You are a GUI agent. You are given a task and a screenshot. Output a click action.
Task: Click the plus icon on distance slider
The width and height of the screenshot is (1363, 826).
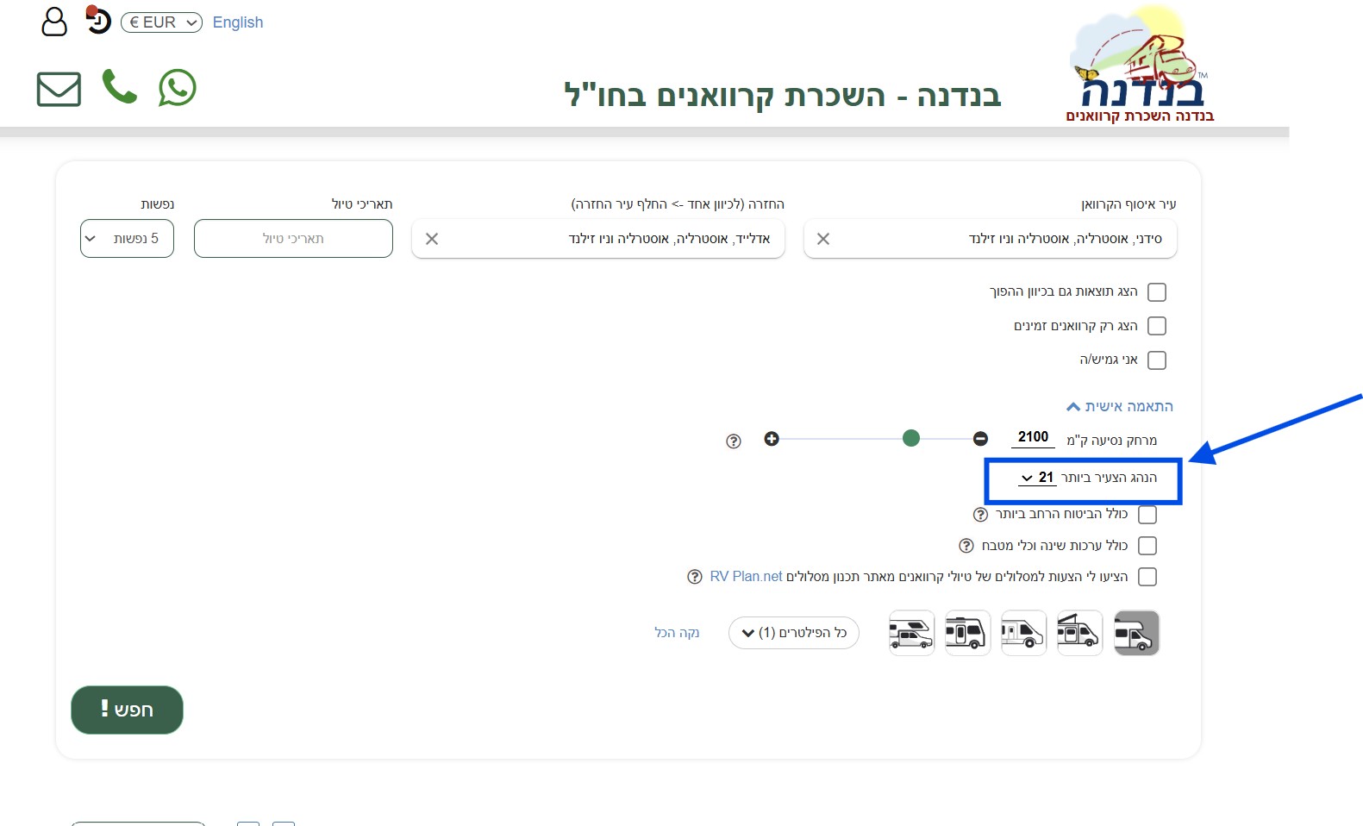pos(772,439)
